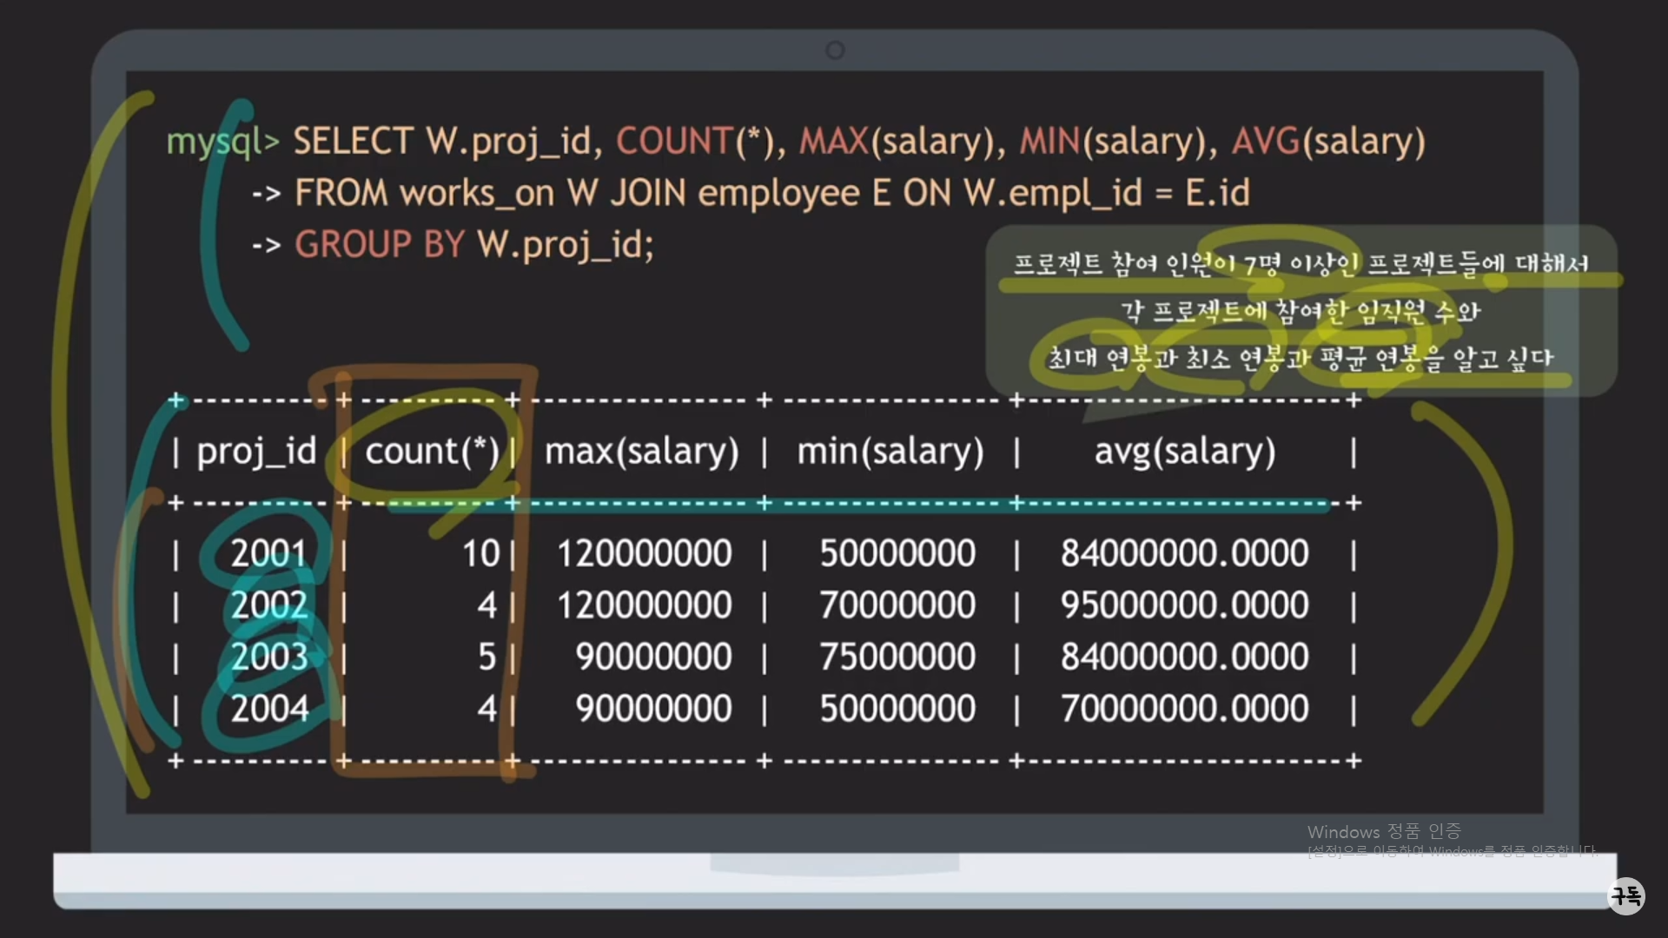This screenshot has height=938, width=1668.
Task: Click project id 2004 cell
Action: pos(269,709)
